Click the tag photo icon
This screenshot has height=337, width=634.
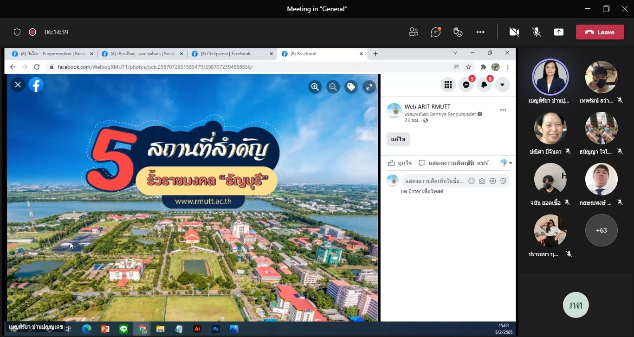[351, 87]
